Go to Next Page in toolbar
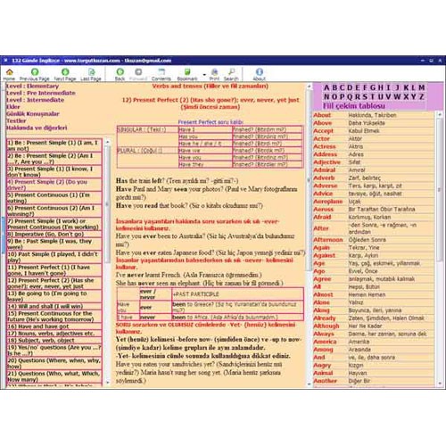Viewport: 446px width, 446px height. [65, 72]
